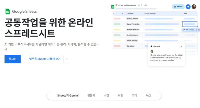
Task: Click the Google Sheets logo icon
Action: tap(8, 11)
